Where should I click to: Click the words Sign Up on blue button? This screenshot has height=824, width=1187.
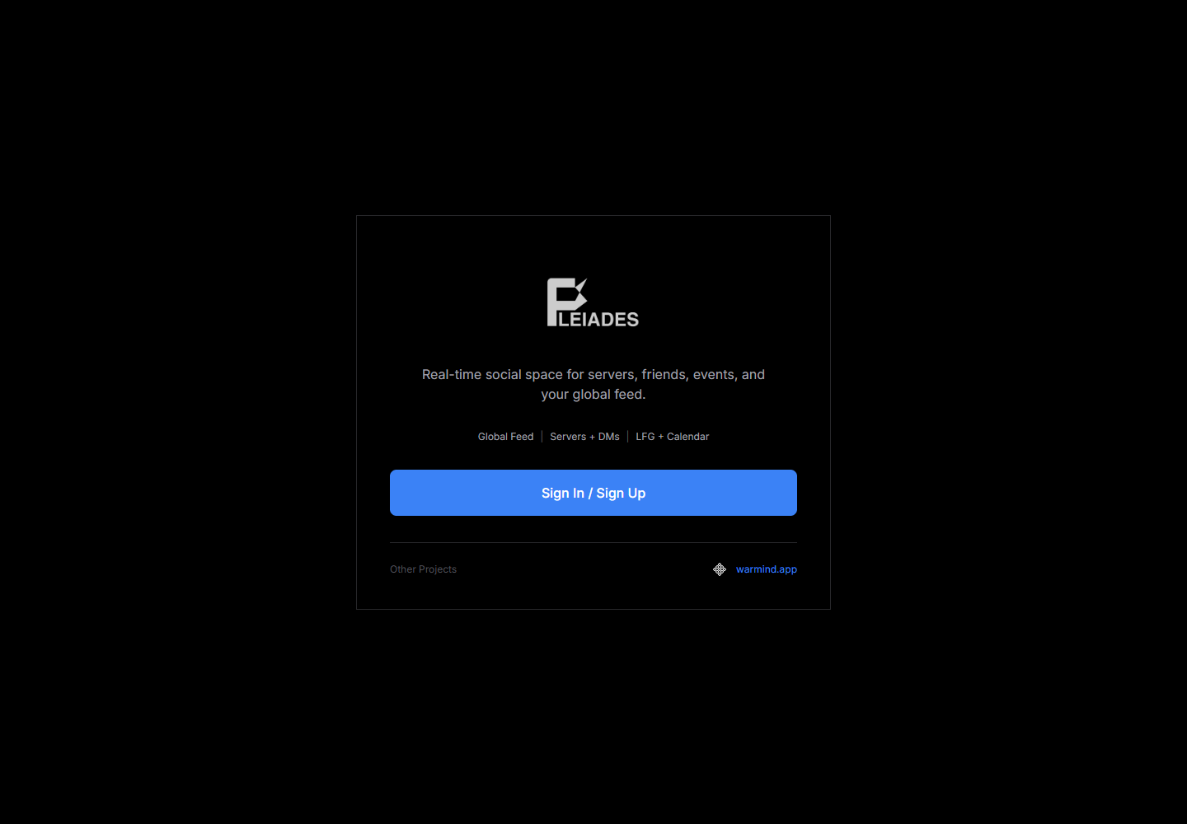point(621,493)
